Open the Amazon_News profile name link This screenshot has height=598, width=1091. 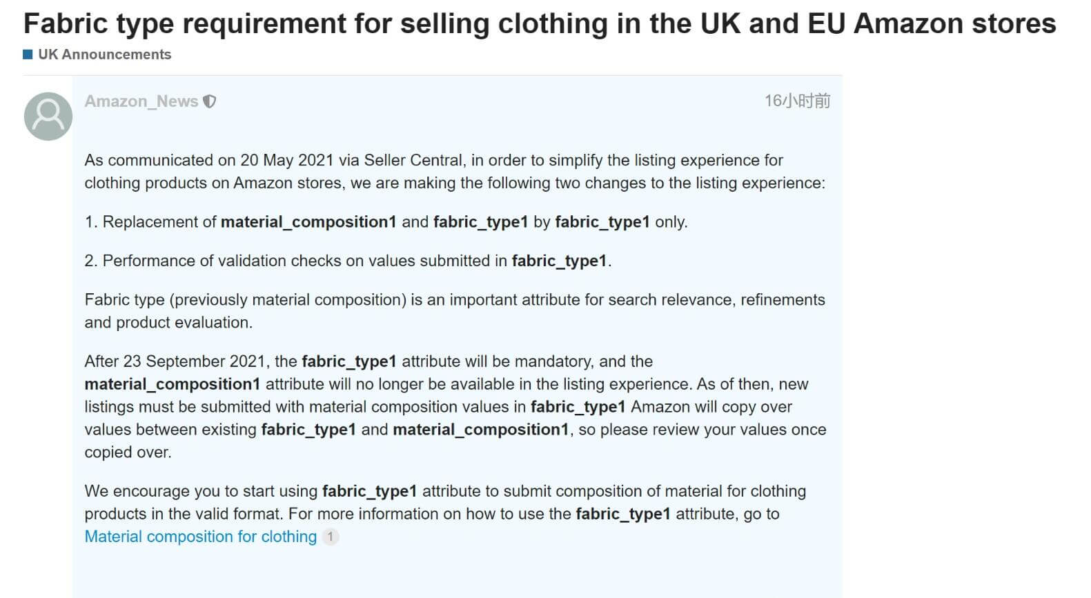[141, 101]
